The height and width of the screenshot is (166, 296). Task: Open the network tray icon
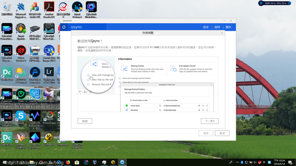pos(246,162)
